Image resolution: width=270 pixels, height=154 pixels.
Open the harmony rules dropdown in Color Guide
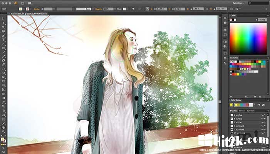[254, 105]
